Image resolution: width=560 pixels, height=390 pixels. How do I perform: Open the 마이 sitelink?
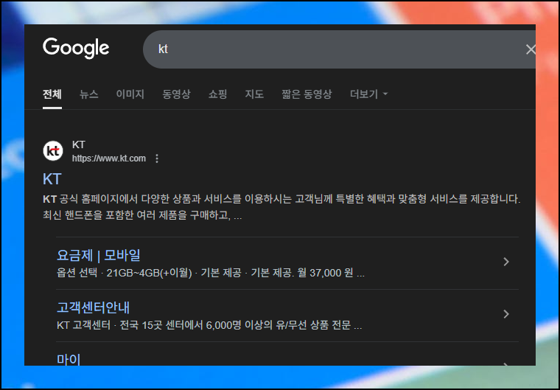69,359
